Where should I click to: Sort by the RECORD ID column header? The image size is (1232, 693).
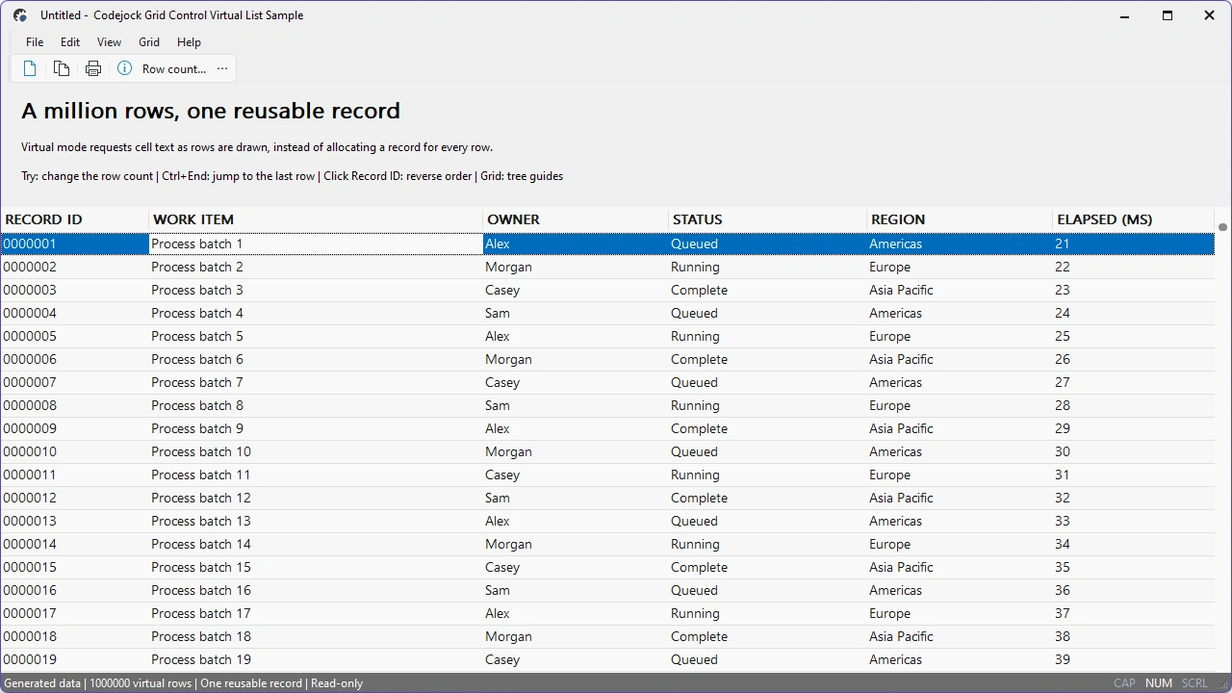click(74, 219)
